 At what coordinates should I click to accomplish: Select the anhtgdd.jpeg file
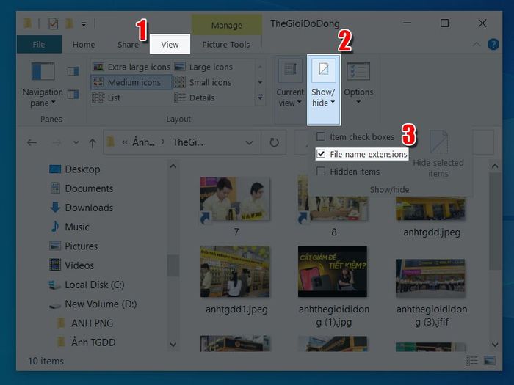(x=432, y=217)
